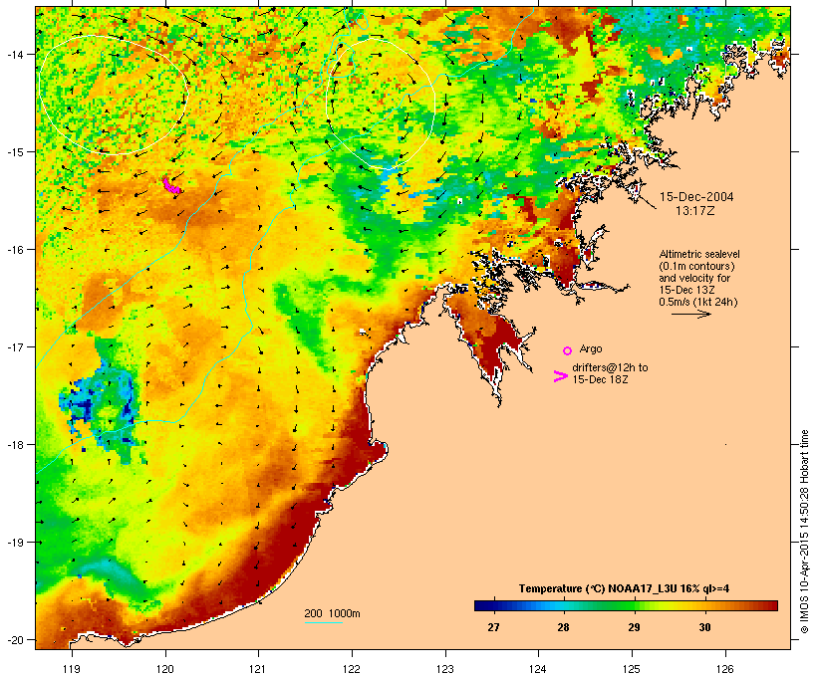Click the '200 1000m' bathymetry label
The height and width of the screenshot is (677, 817).
pos(332,613)
